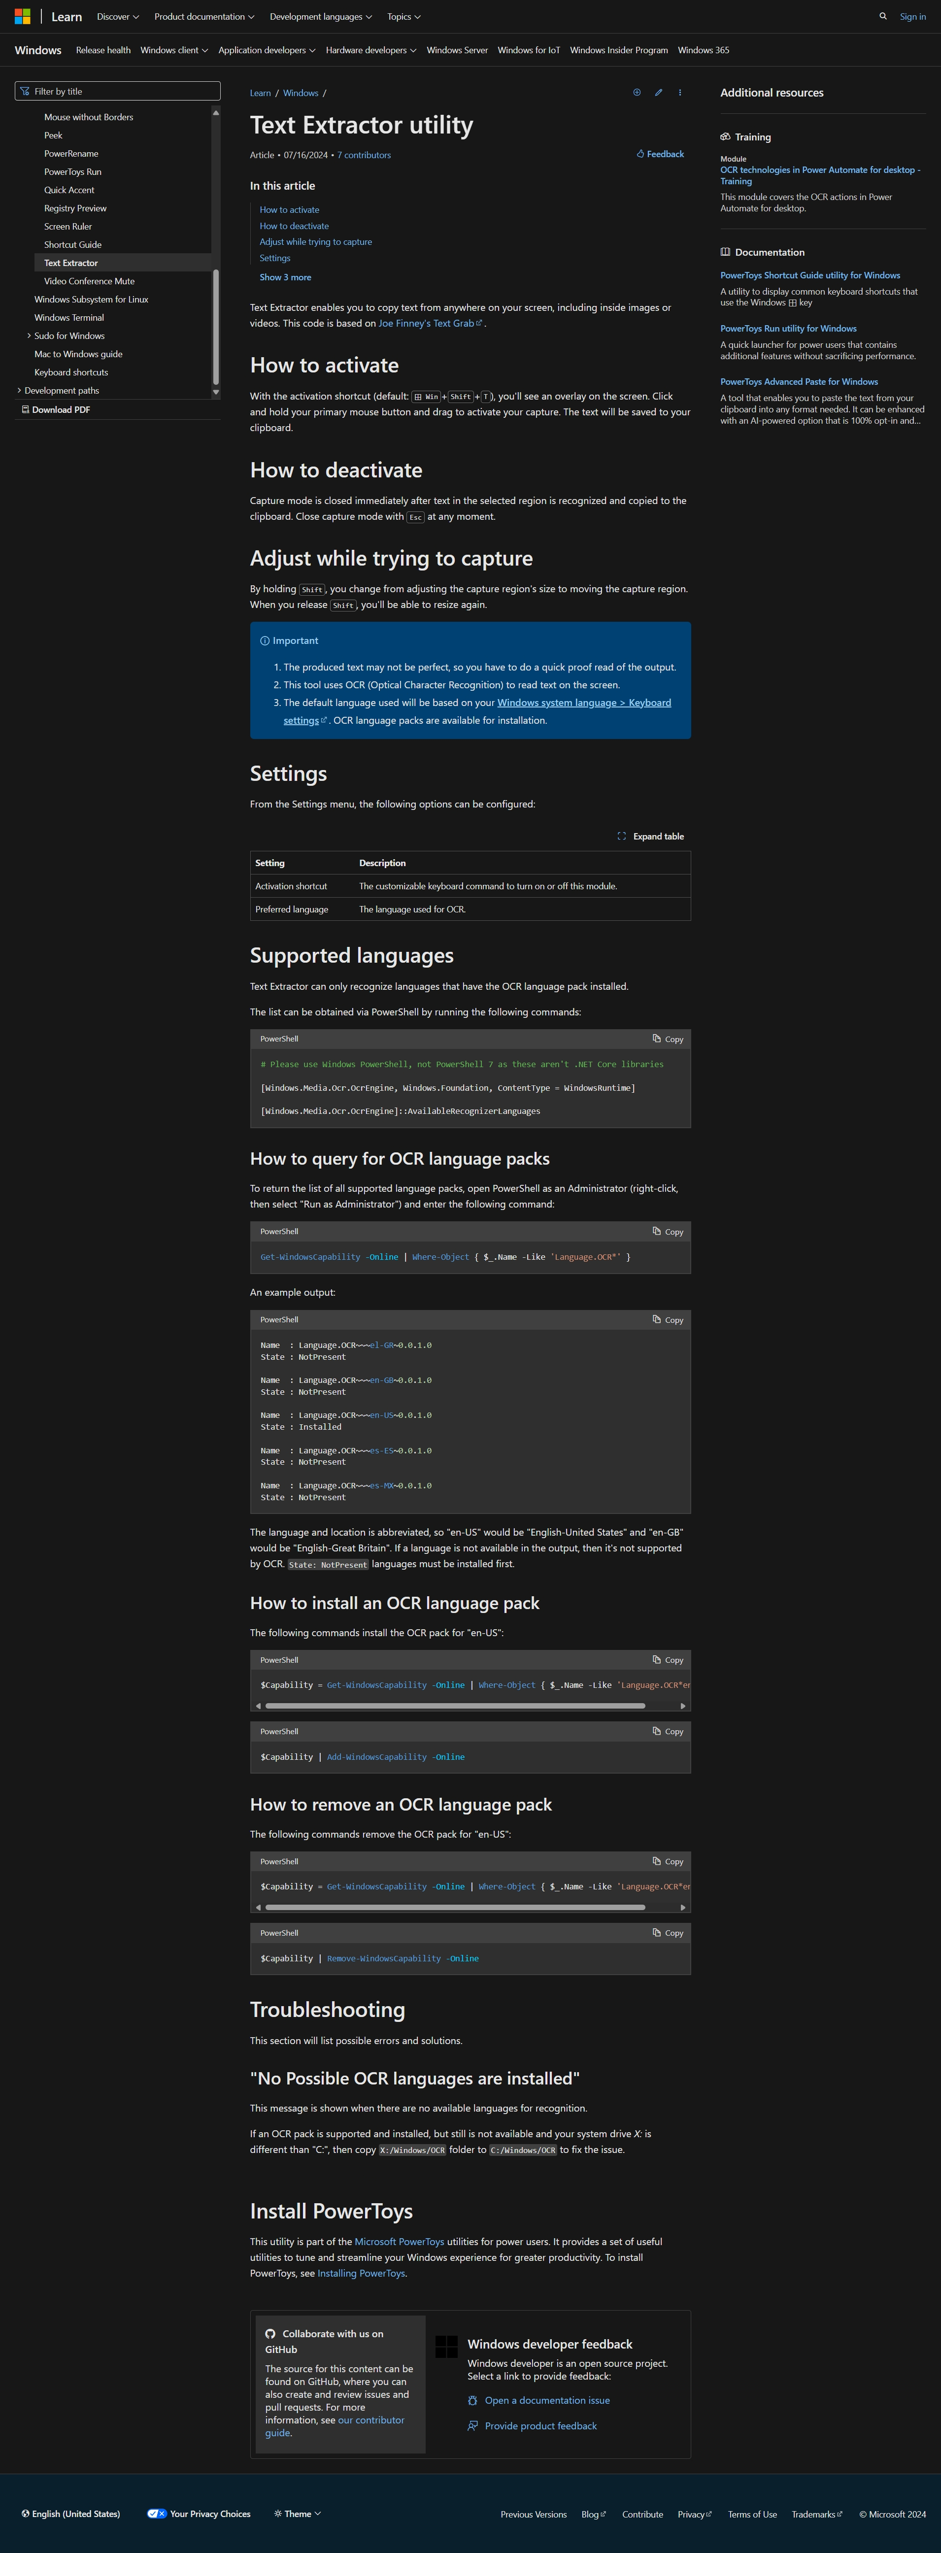Click the Installing PowerToys link
The image size is (941, 2553).
pos(361,2274)
